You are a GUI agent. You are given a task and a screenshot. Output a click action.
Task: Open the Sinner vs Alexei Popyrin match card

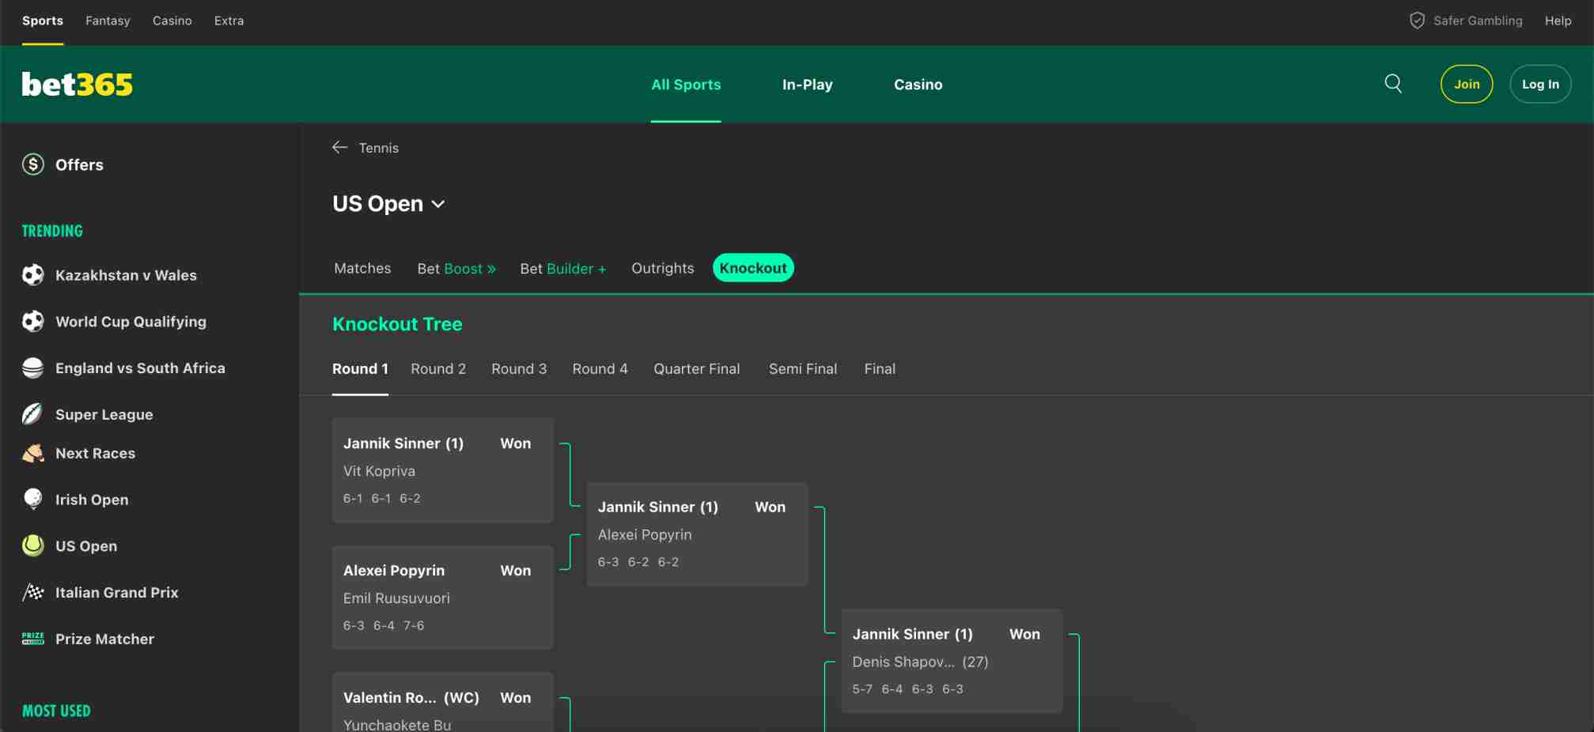pyautogui.click(x=697, y=534)
